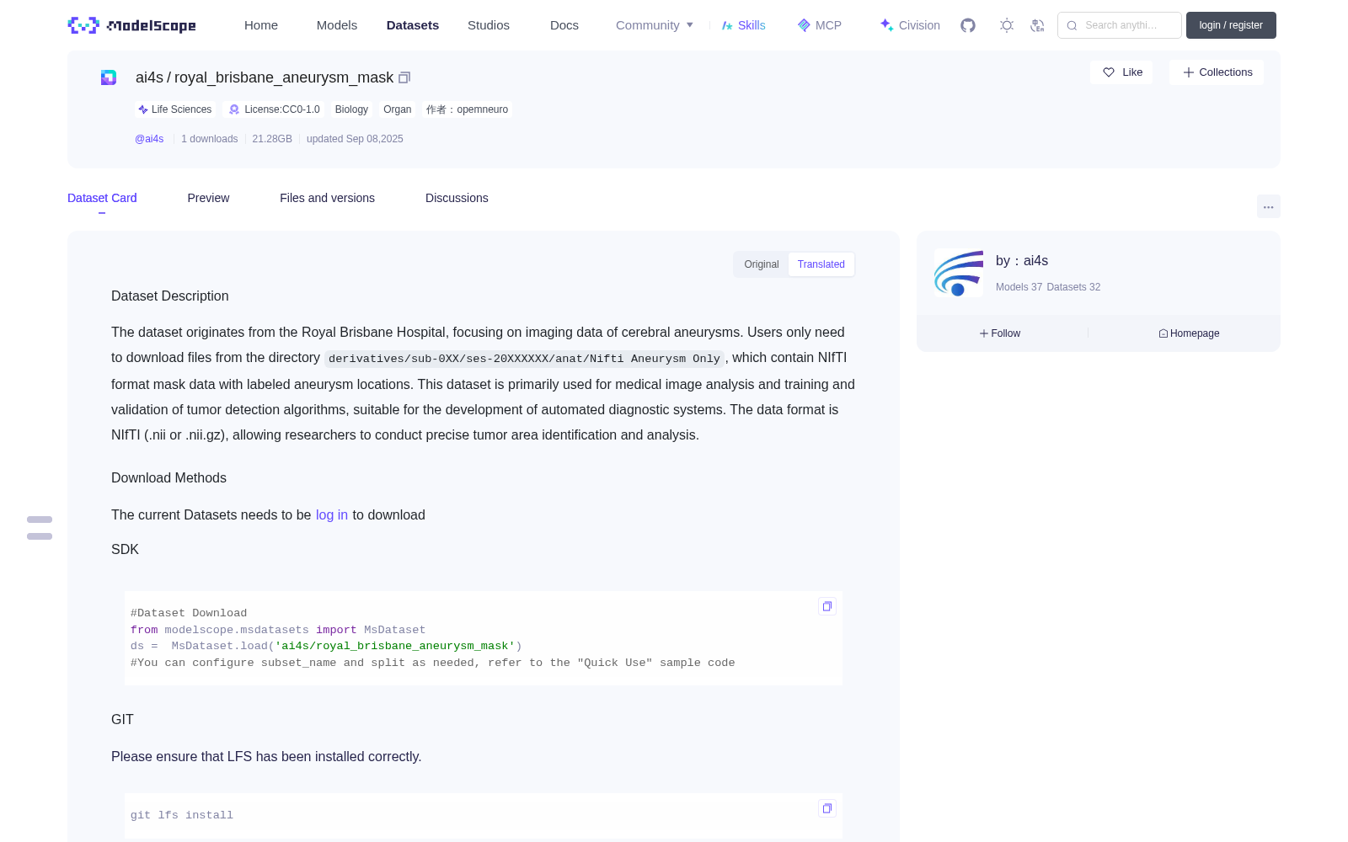This screenshot has height=842, width=1348.
Task: Click the Civision star icon
Action: (x=886, y=25)
